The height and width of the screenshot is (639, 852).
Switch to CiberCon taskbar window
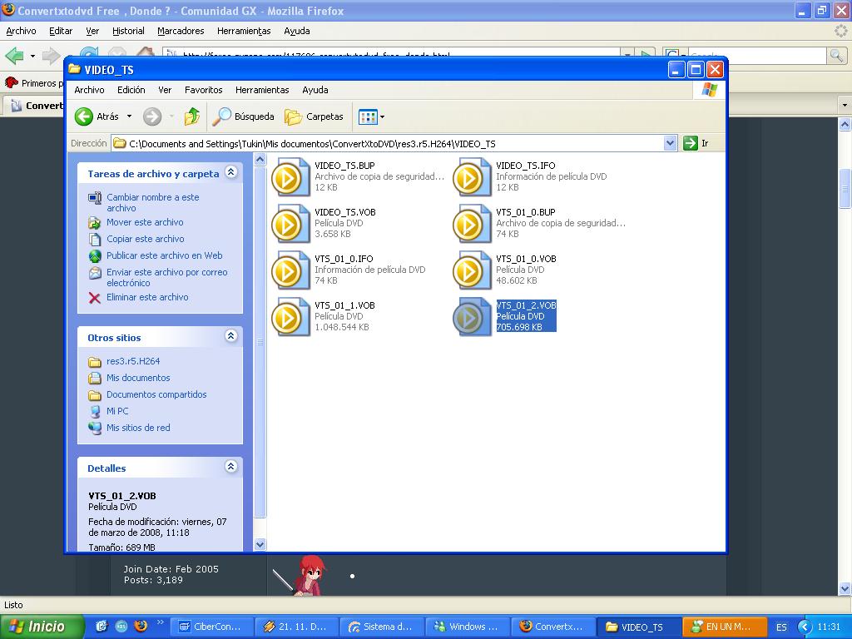point(214,627)
